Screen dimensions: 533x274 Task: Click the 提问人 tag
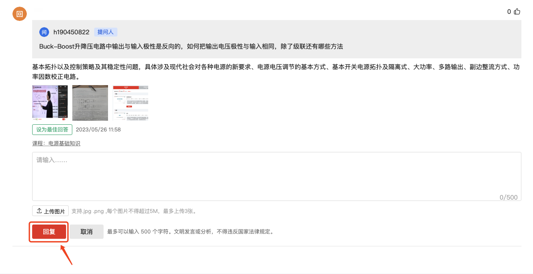106,32
